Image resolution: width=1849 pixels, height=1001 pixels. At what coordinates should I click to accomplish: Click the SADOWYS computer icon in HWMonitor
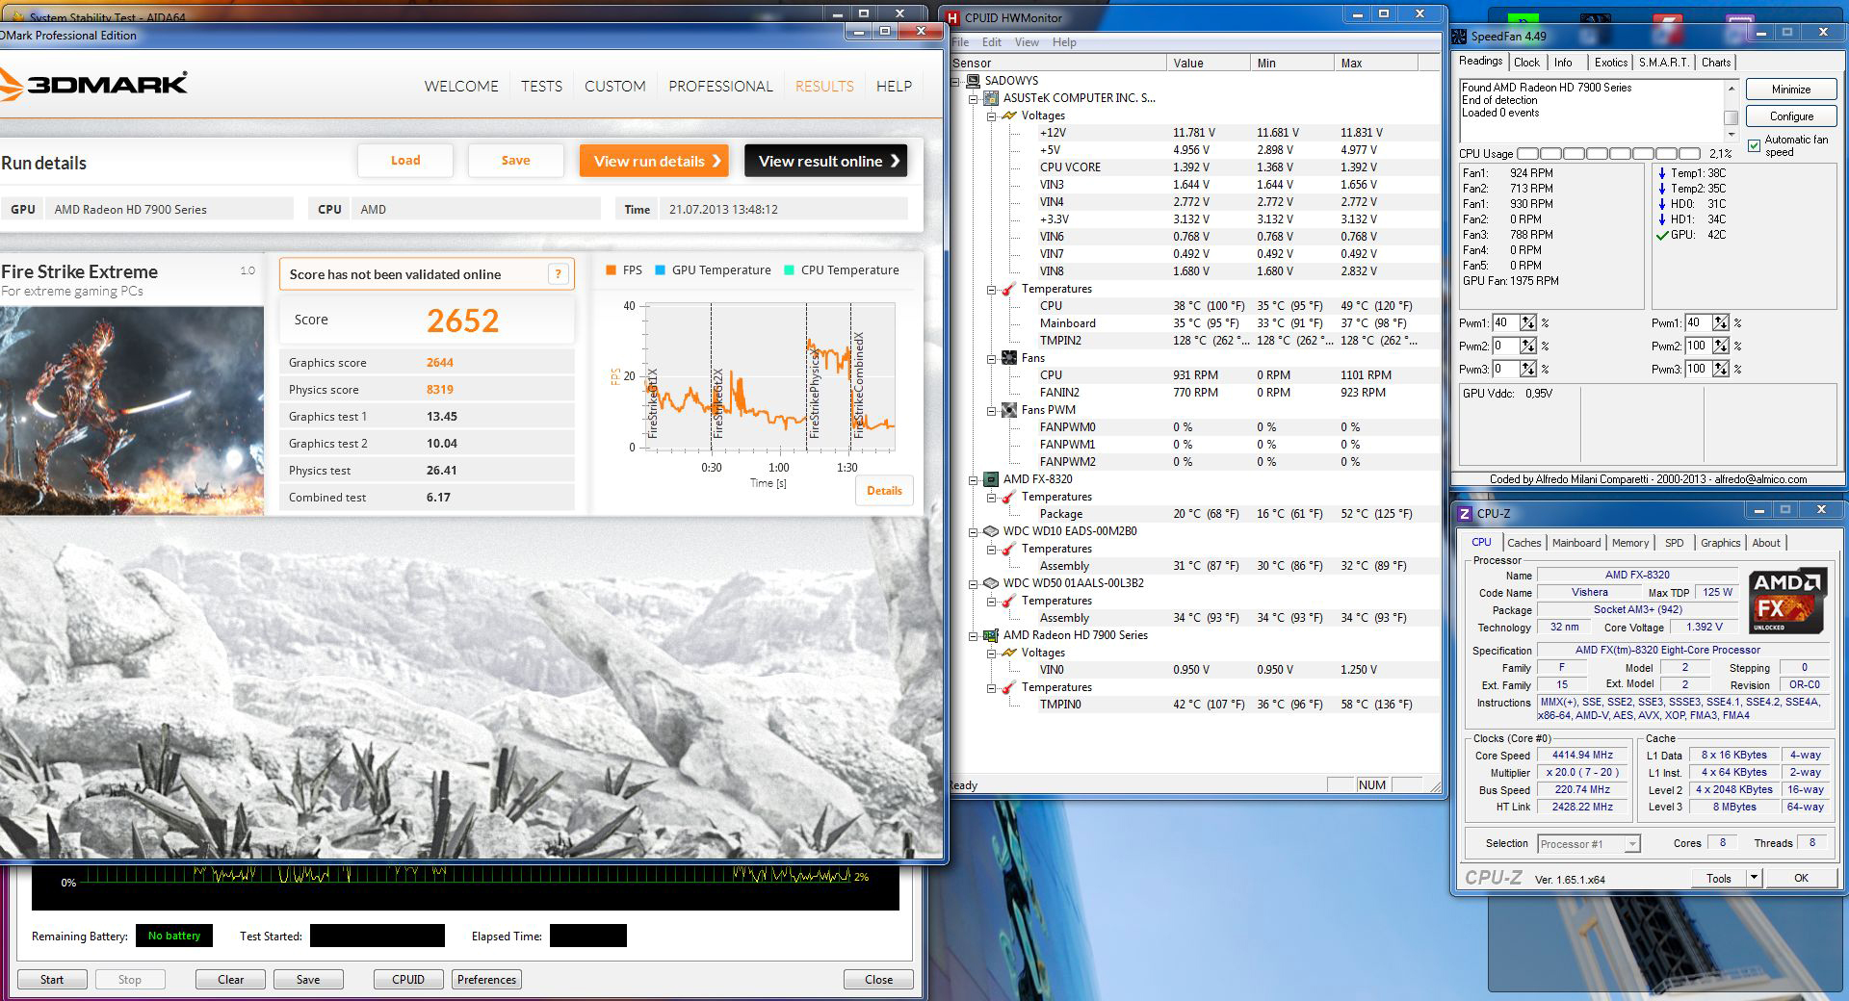(x=973, y=81)
